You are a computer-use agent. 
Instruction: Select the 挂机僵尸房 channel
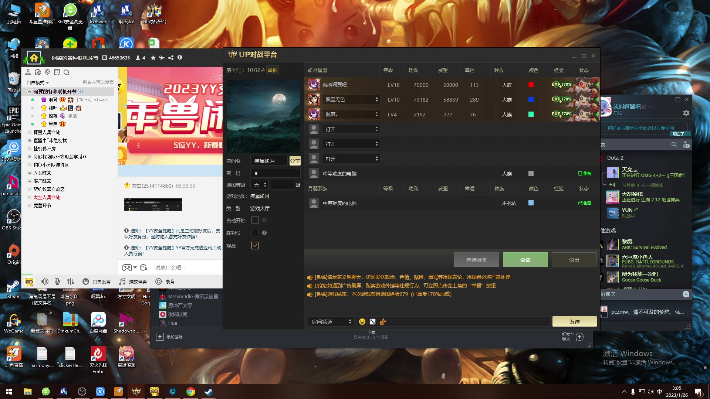pos(44,149)
